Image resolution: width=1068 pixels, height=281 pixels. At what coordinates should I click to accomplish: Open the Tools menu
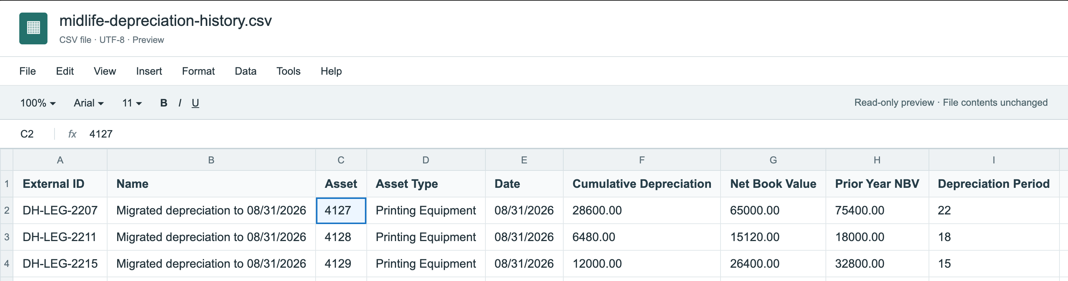click(x=288, y=71)
